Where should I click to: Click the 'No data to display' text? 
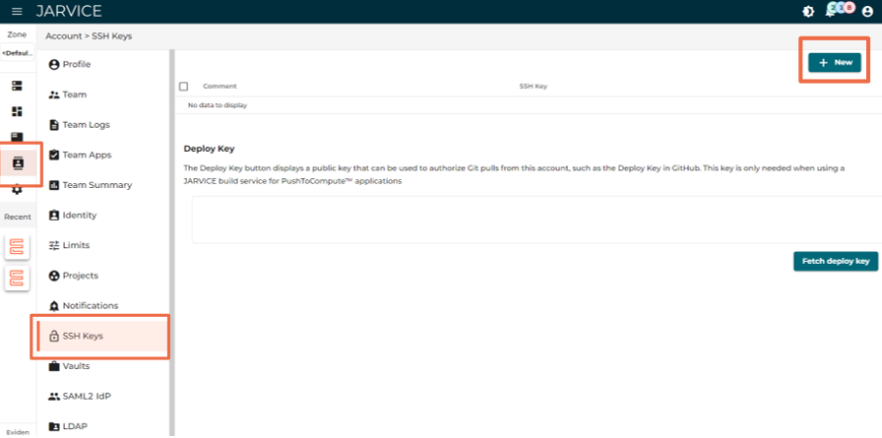tap(218, 105)
